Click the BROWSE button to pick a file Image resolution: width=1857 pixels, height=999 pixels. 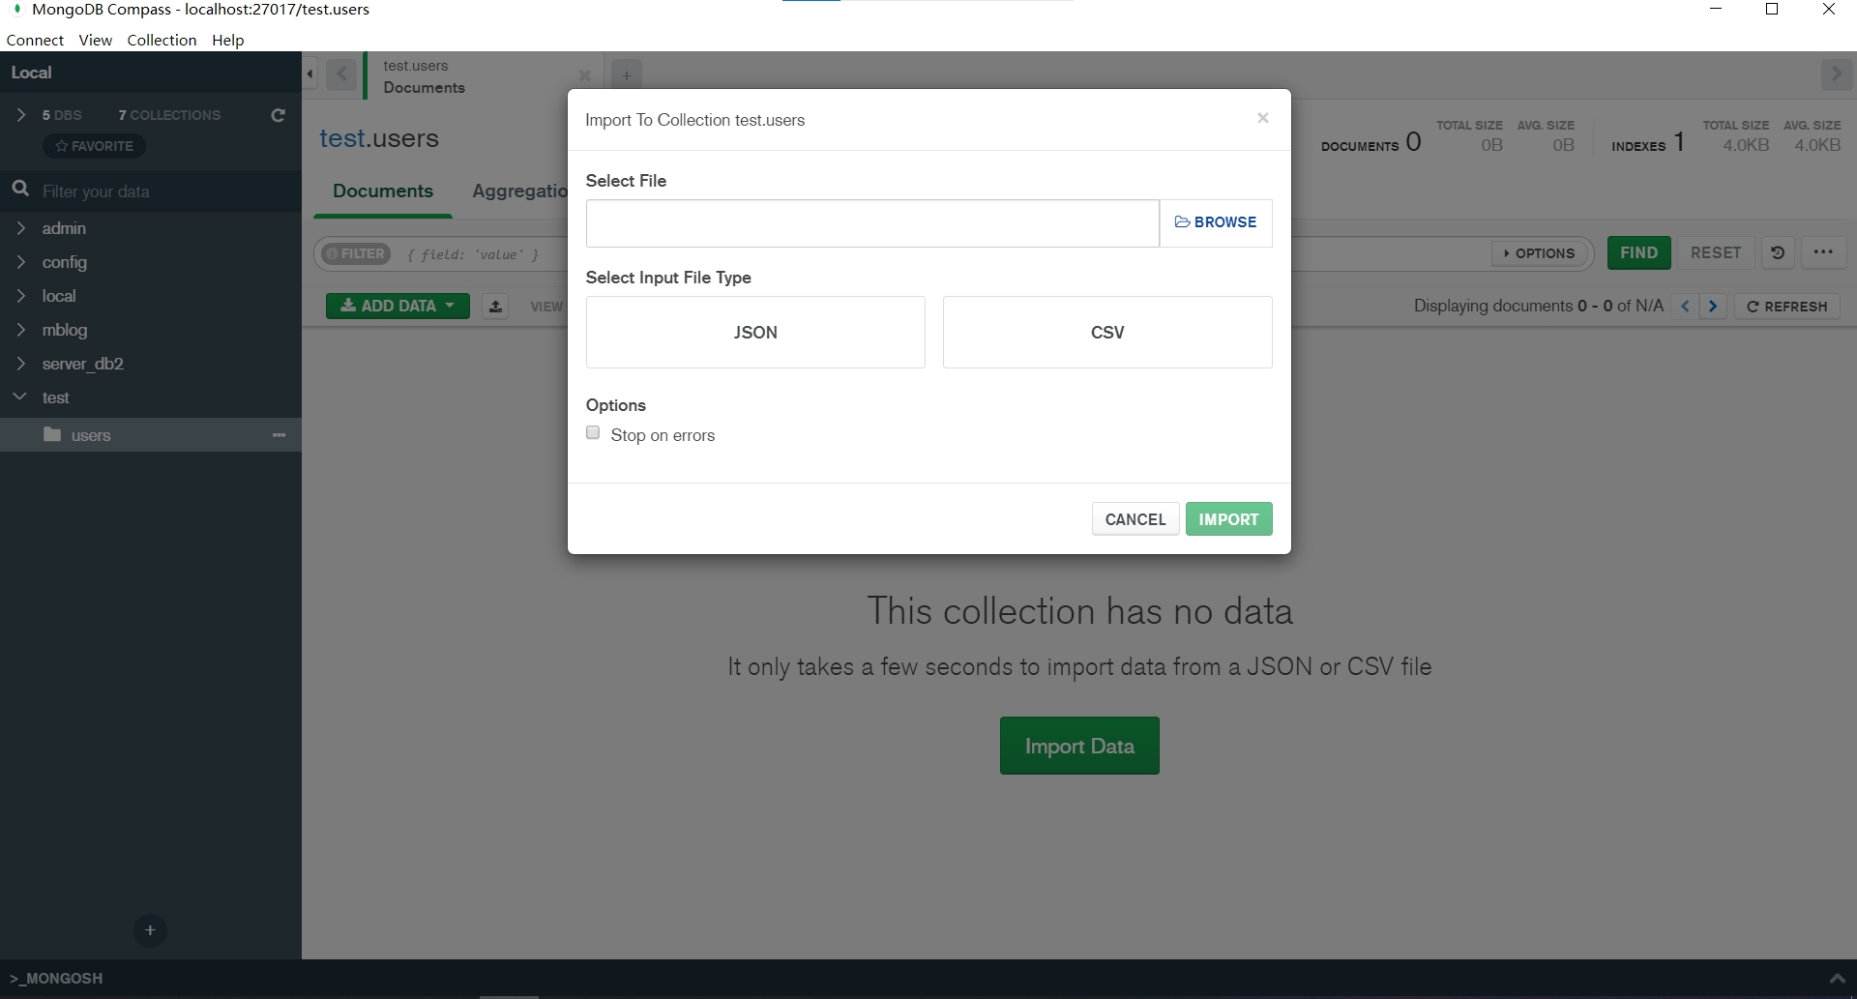(1215, 222)
